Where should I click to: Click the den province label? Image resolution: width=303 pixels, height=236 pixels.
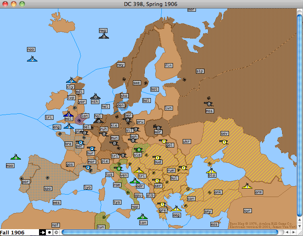click(121, 105)
